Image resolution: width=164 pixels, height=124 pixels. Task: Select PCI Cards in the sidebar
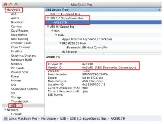pos(18,68)
